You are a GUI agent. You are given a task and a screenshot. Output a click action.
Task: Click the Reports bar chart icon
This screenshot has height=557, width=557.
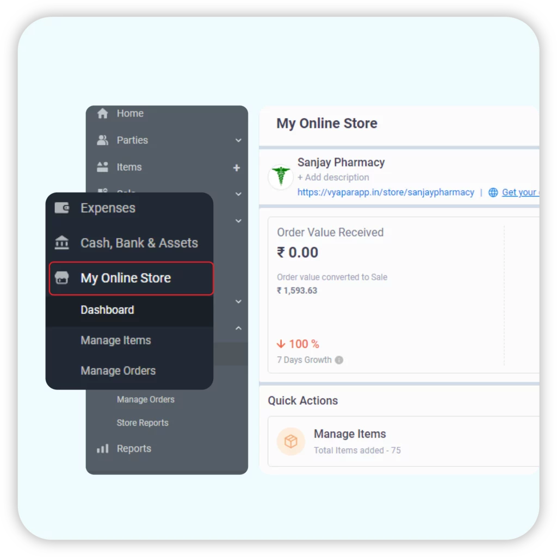pyautogui.click(x=102, y=448)
